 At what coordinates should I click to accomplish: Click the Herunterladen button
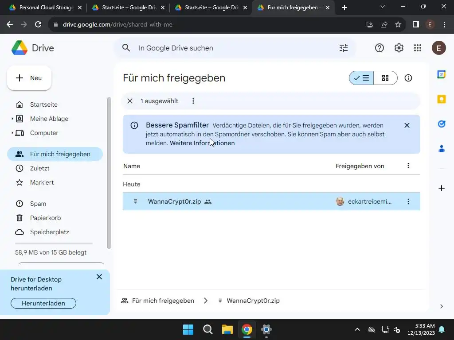pyautogui.click(x=43, y=303)
